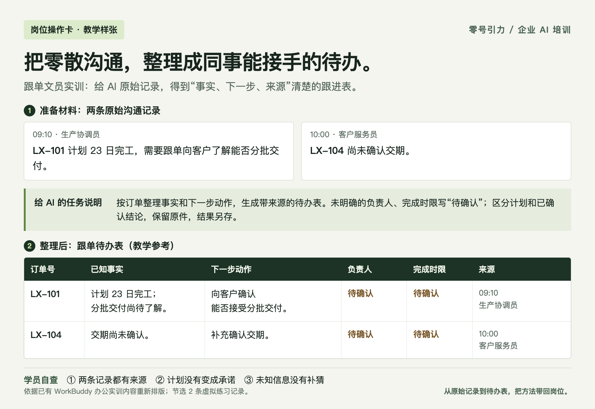Click the task description starting with 按订单整理事实
The height and width of the screenshot is (409, 595).
point(335,210)
